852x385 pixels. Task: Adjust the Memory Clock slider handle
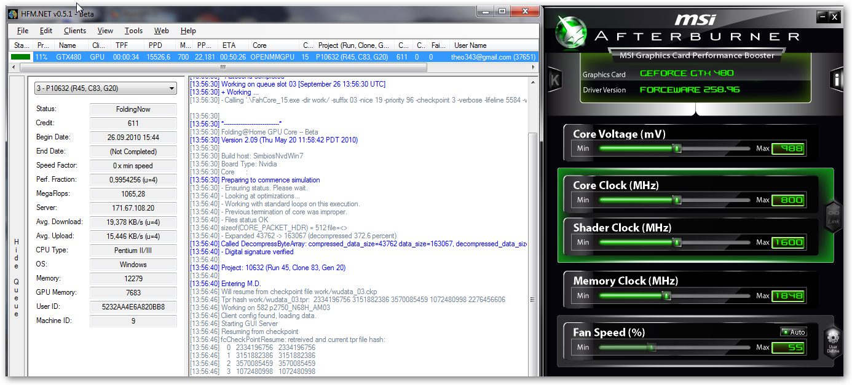click(x=666, y=295)
